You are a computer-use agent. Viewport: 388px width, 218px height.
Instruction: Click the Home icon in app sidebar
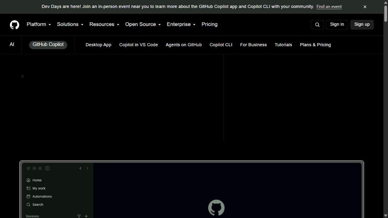click(29, 180)
